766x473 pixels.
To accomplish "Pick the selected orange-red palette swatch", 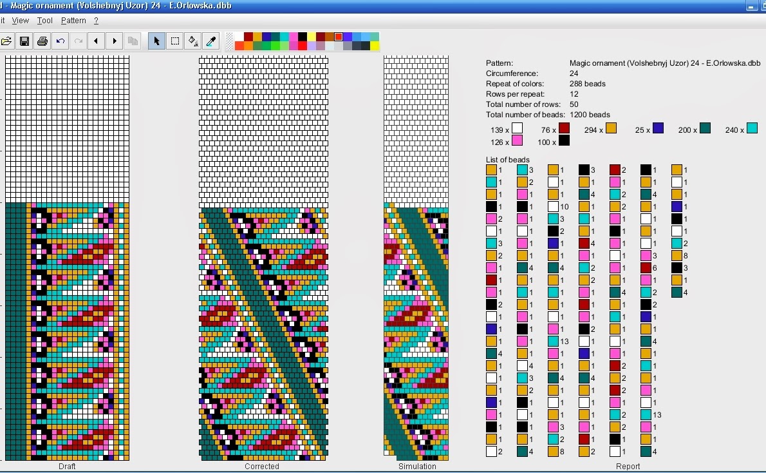I will tap(339, 37).
